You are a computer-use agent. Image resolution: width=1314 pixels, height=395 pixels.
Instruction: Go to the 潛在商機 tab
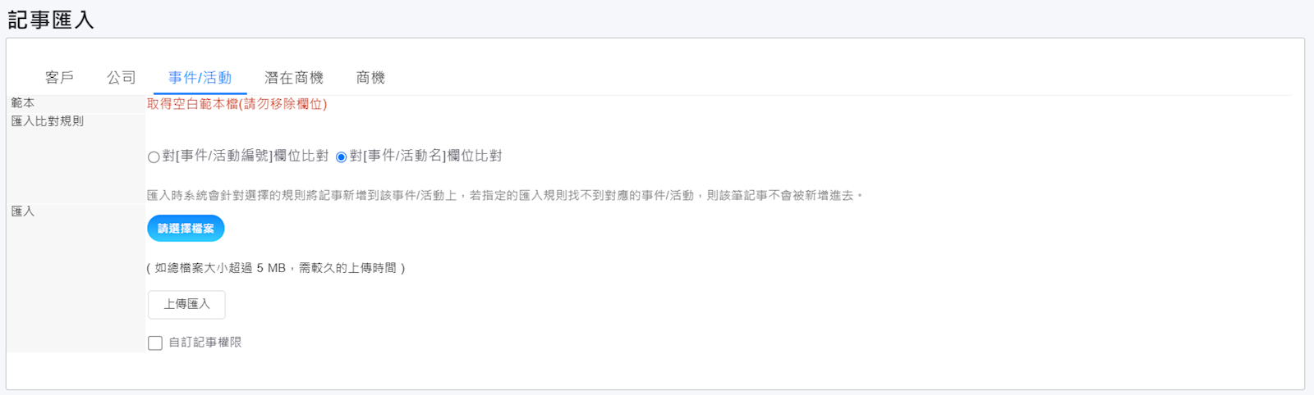(294, 78)
